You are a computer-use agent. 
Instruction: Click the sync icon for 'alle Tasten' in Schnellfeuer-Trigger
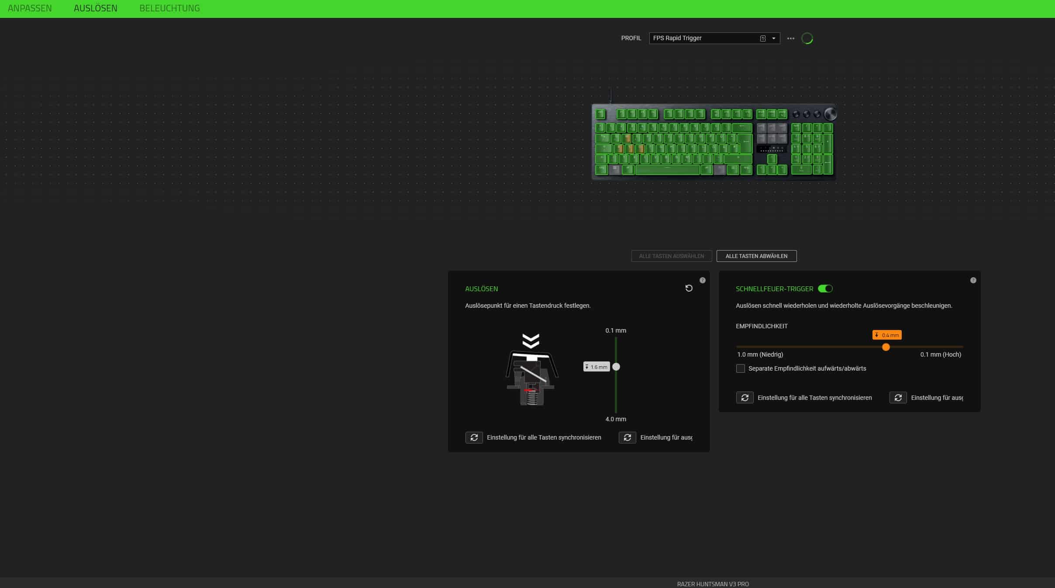(745, 398)
